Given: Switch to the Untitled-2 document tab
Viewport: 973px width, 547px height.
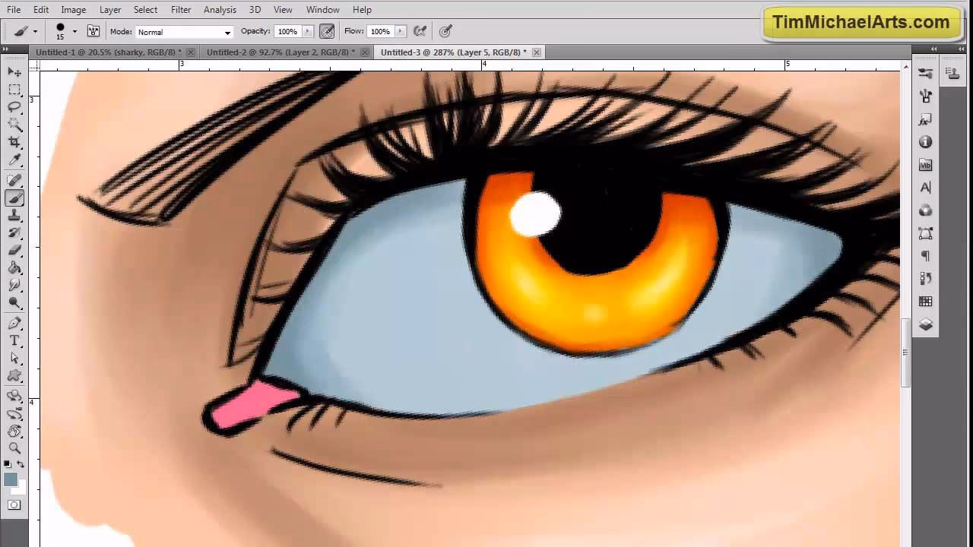Looking at the screenshot, I should coord(280,52).
